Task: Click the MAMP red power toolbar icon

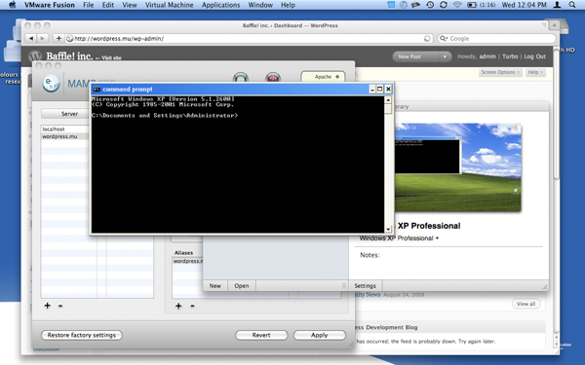Action: [273, 78]
